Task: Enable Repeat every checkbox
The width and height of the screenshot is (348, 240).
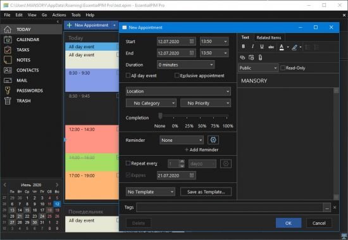Action: pos(128,163)
